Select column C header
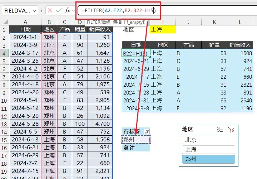 (x=64, y=22)
